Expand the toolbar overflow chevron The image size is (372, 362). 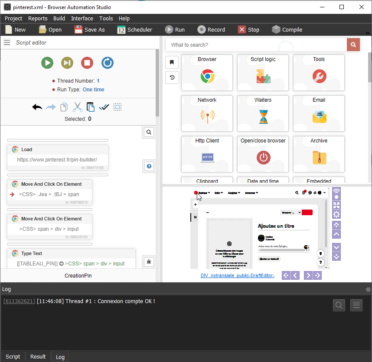coord(367,33)
